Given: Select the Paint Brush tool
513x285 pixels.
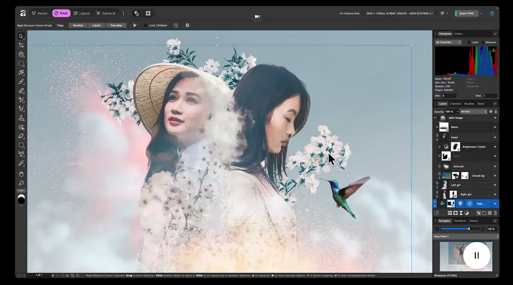Looking at the screenshot, I should (x=21, y=81).
